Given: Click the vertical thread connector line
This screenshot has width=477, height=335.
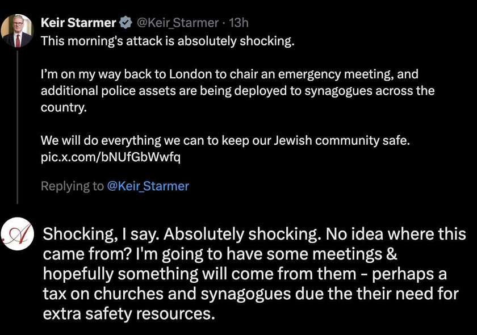Looking at the screenshot, I should click(17, 125).
